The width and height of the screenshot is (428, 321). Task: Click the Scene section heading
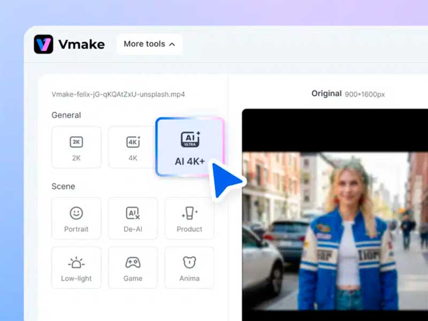tap(63, 186)
